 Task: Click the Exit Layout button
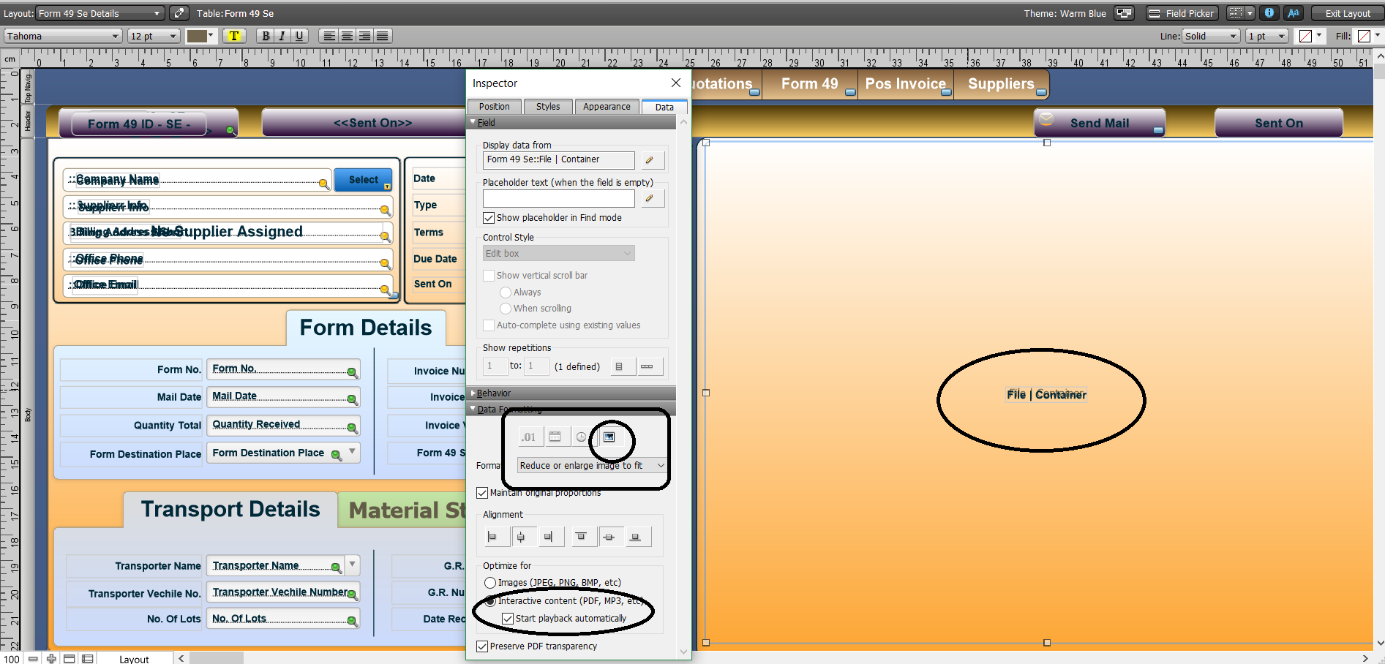tap(1348, 13)
